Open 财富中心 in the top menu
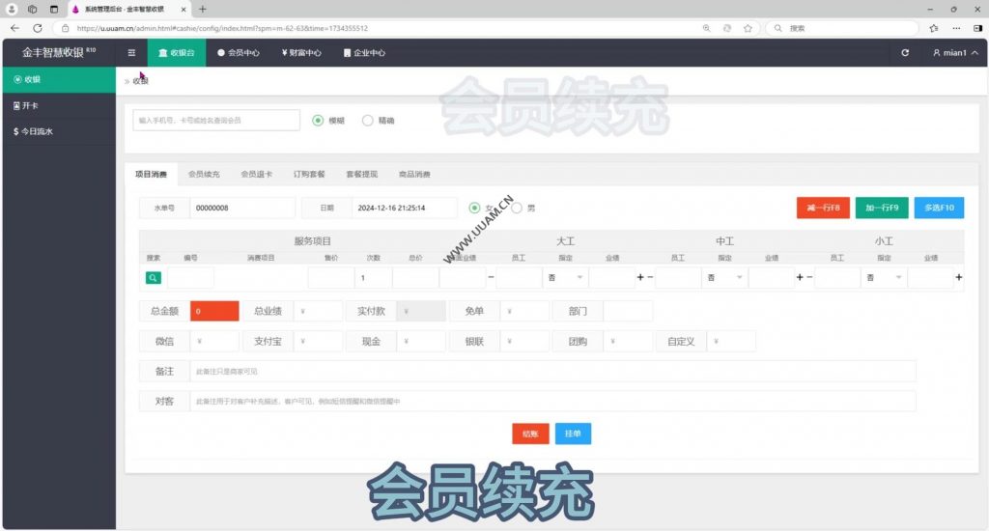The width and height of the screenshot is (989, 531). pyautogui.click(x=301, y=53)
